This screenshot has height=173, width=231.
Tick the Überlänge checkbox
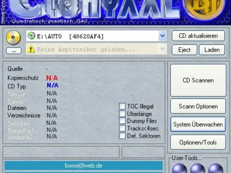pyautogui.click(x=122, y=114)
